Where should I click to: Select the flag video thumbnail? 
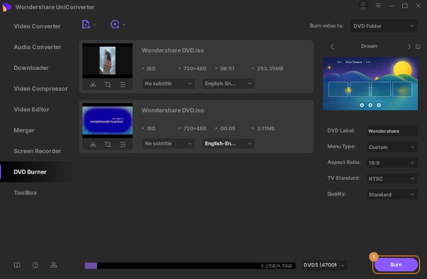108,61
